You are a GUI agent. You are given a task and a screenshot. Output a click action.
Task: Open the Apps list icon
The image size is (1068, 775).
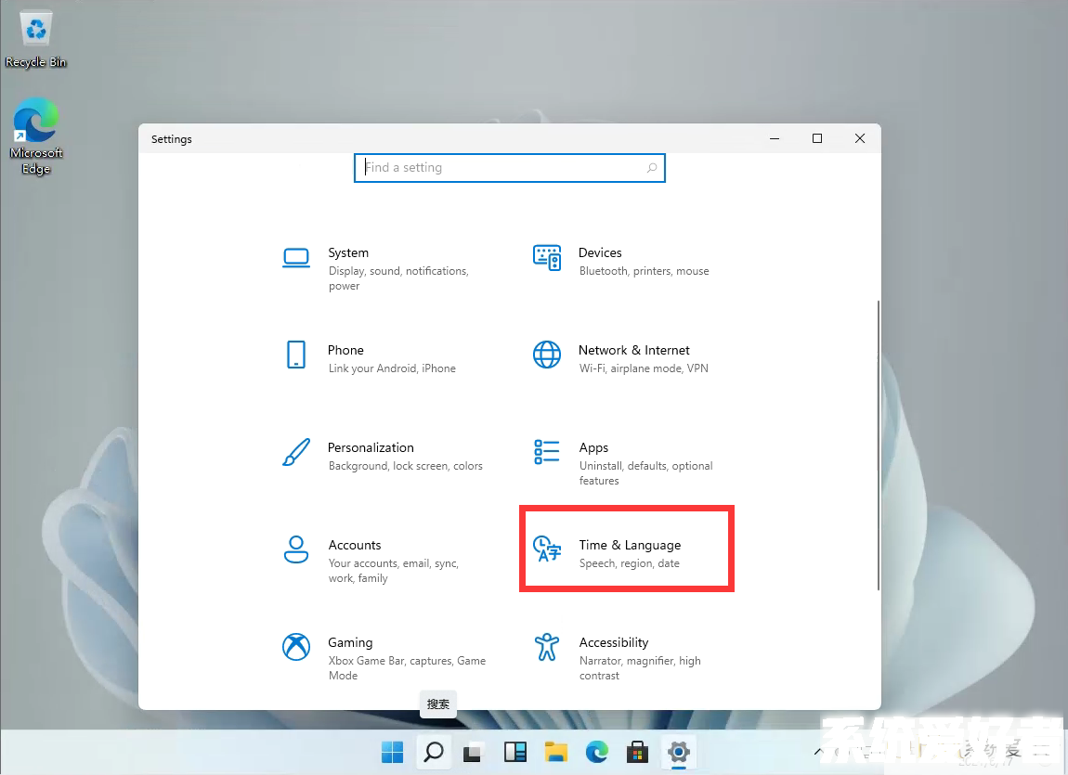click(547, 452)
